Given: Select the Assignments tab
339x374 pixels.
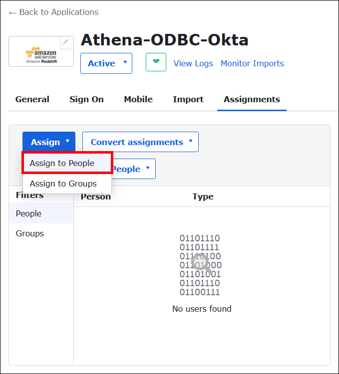Looking at the screenshot, I should point(252,99).
